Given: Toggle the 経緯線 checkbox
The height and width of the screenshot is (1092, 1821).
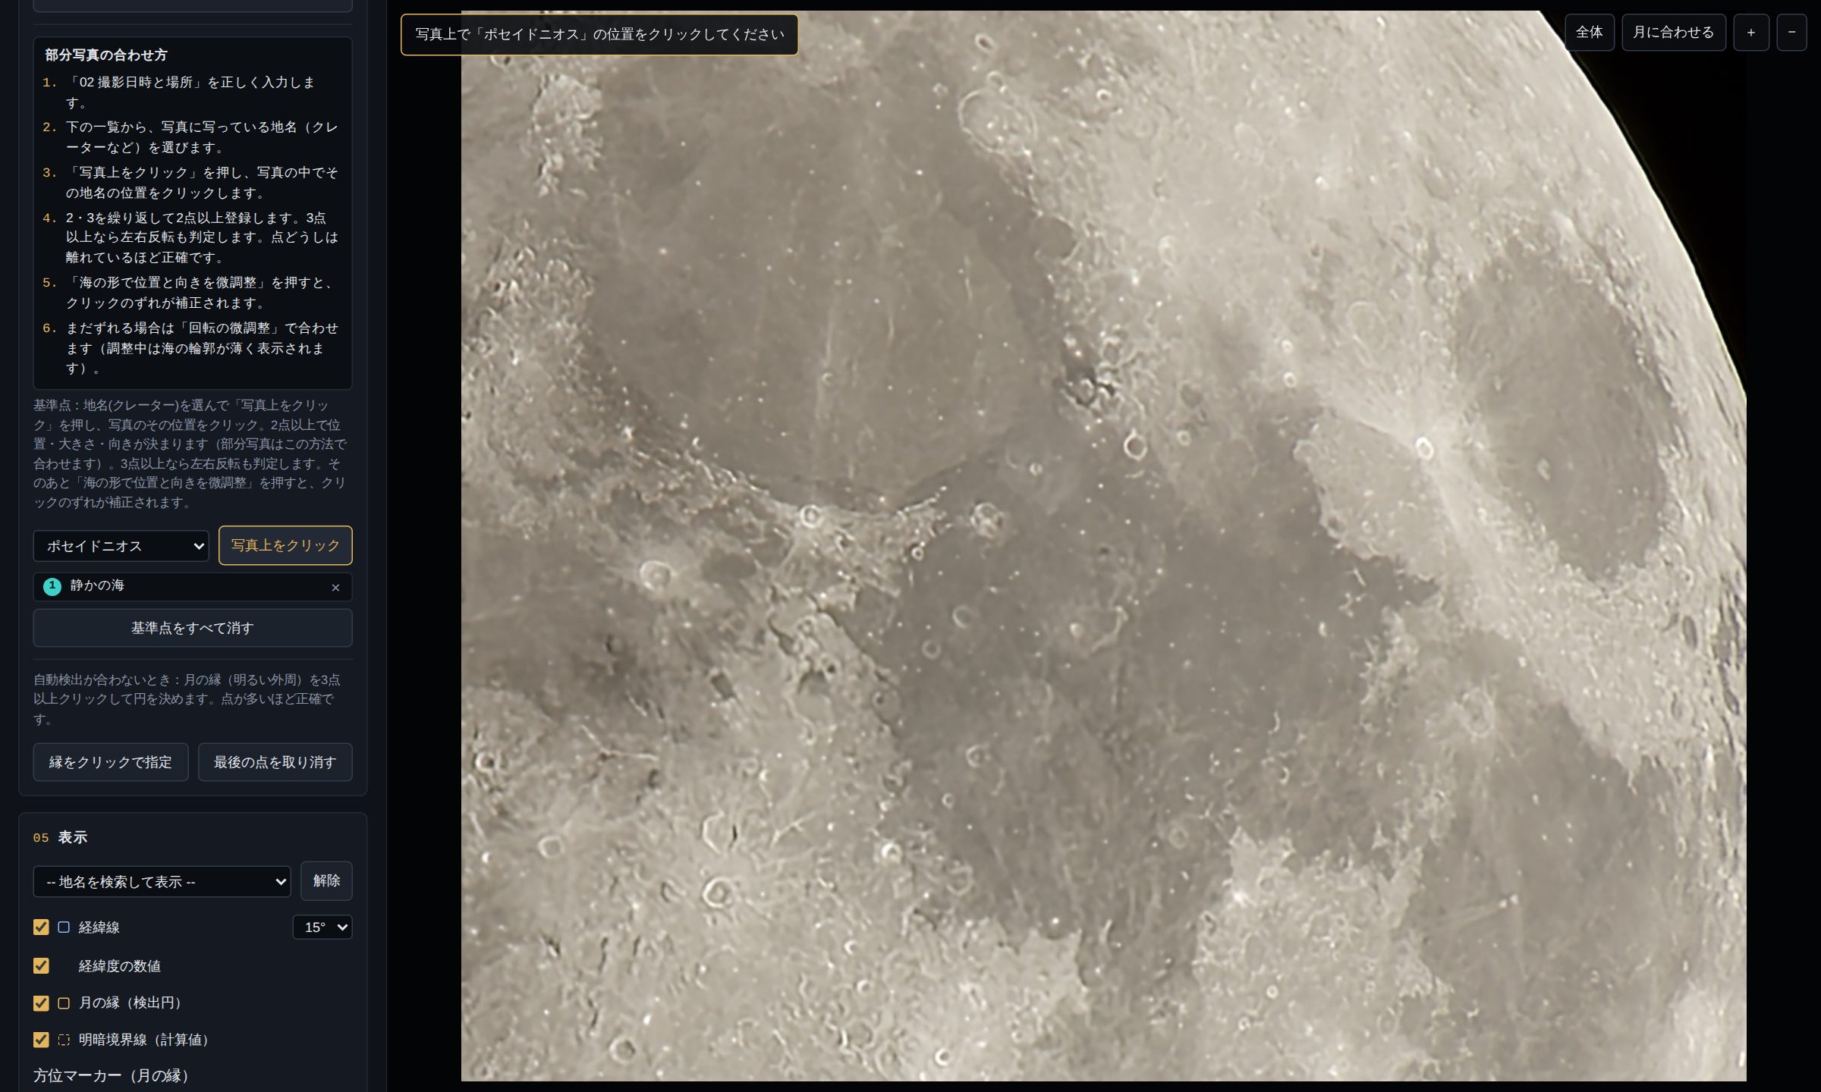Looking at the screenshot, I should pyautogui.click(x=41, y=927).
